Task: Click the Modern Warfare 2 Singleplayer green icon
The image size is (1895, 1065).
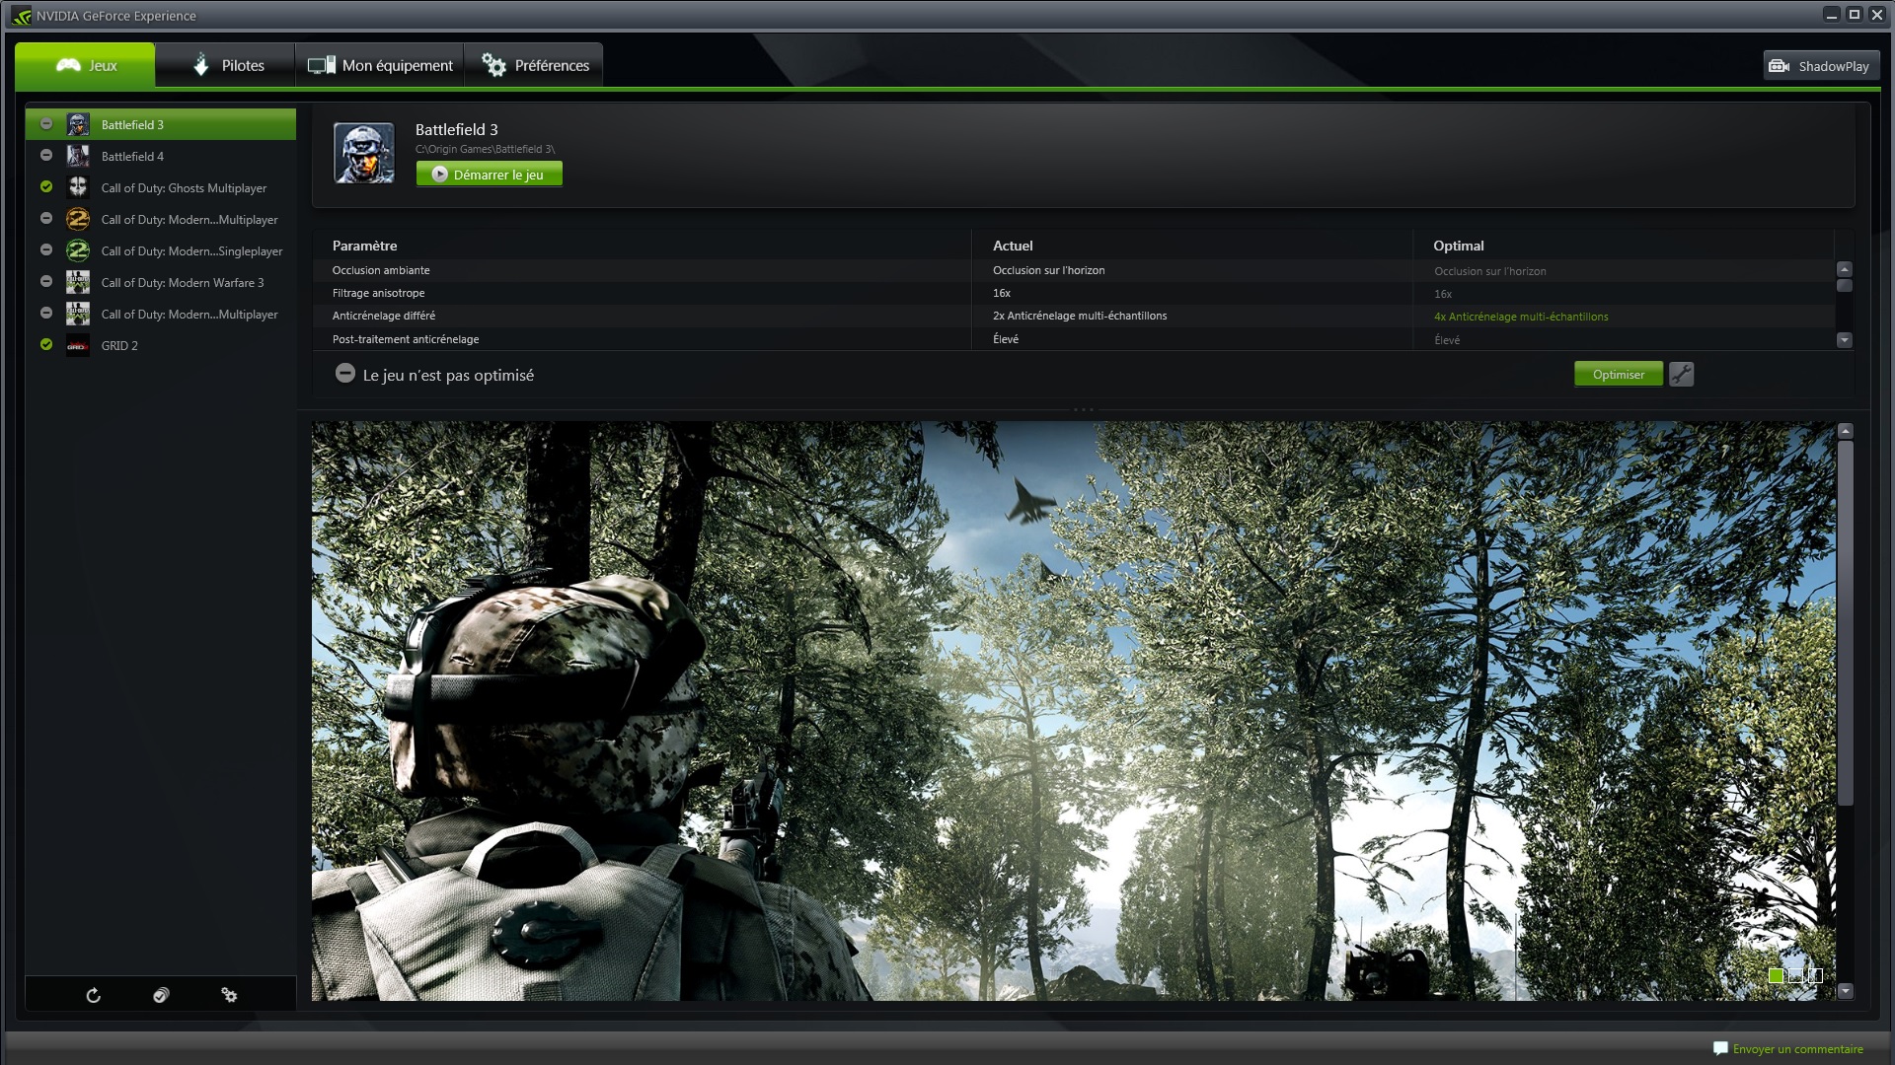Action: point(78,250)
